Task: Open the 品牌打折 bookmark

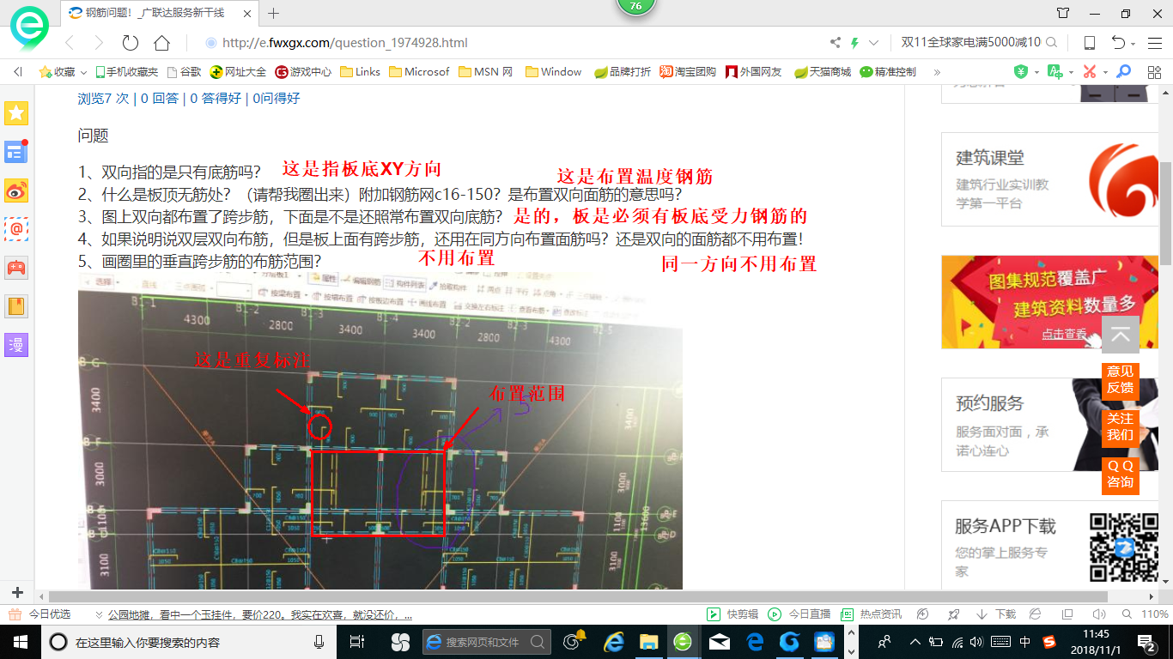Action: (x=623, y=72)
